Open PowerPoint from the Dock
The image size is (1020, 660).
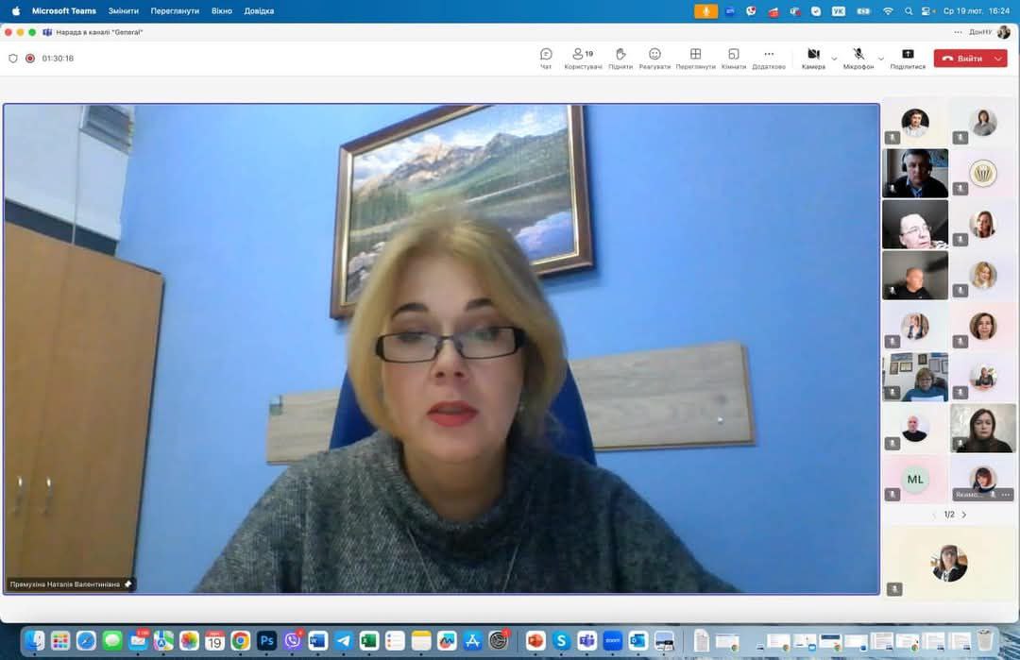pos(535,641)
